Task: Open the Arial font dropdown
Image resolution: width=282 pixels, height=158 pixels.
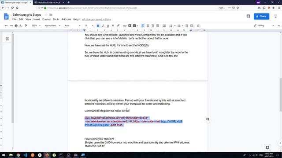Action: tap(72, 26)
